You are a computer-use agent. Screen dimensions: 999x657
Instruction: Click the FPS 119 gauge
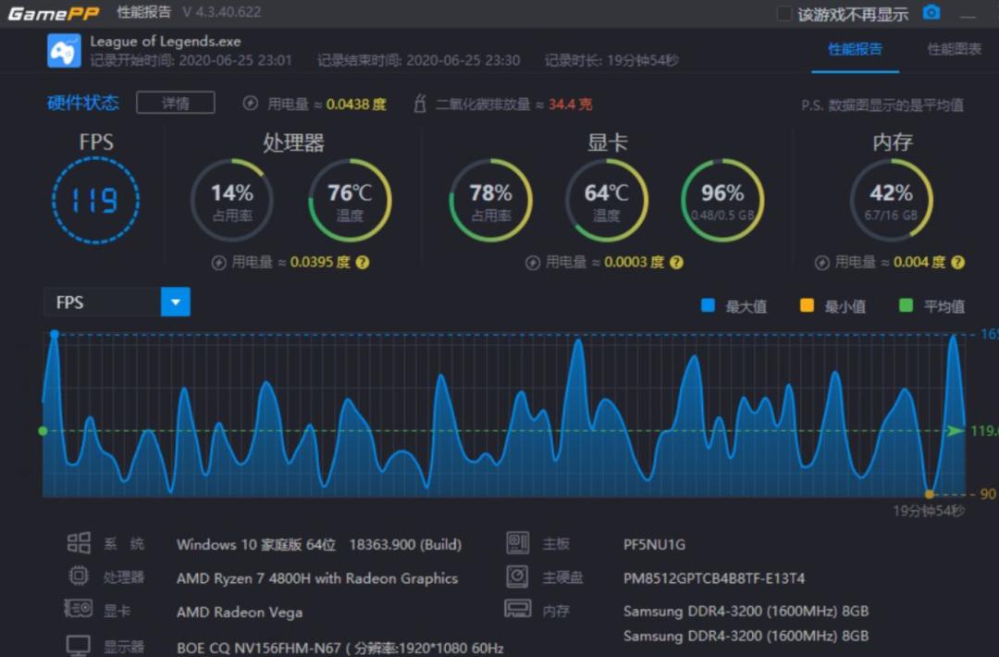(x=95, y=200)
